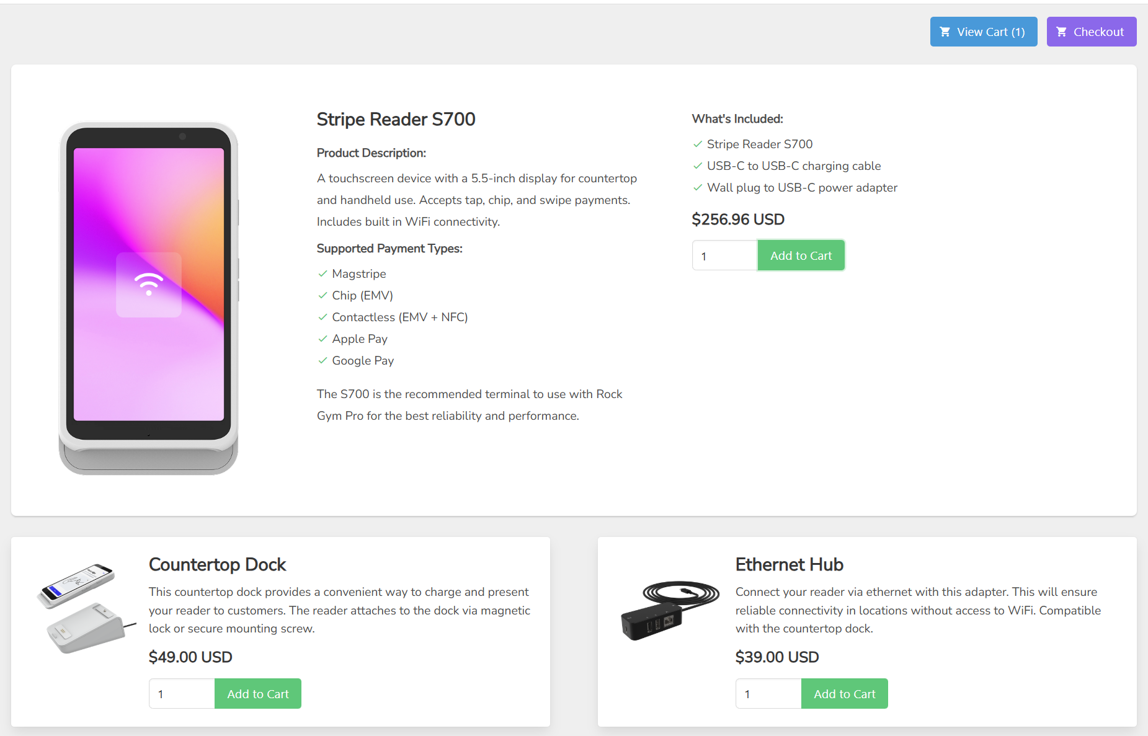Image resolution: width=1148 pixels, height=736 pixels.
Task: Focus the Stripe Reader S700 quantity field
Action: [x=724, y=255]
